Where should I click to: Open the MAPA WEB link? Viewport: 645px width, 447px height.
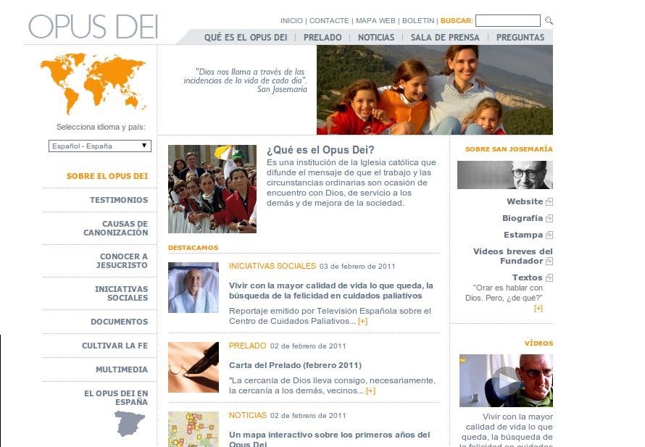coord(375,20)
